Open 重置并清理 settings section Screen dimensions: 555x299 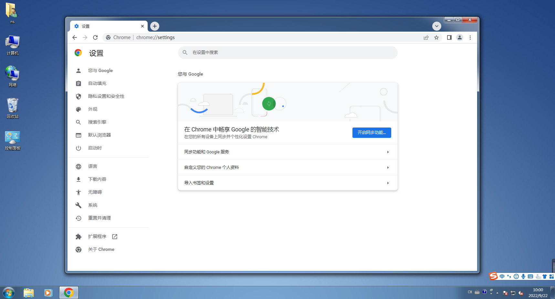click(x=99, y=218)
